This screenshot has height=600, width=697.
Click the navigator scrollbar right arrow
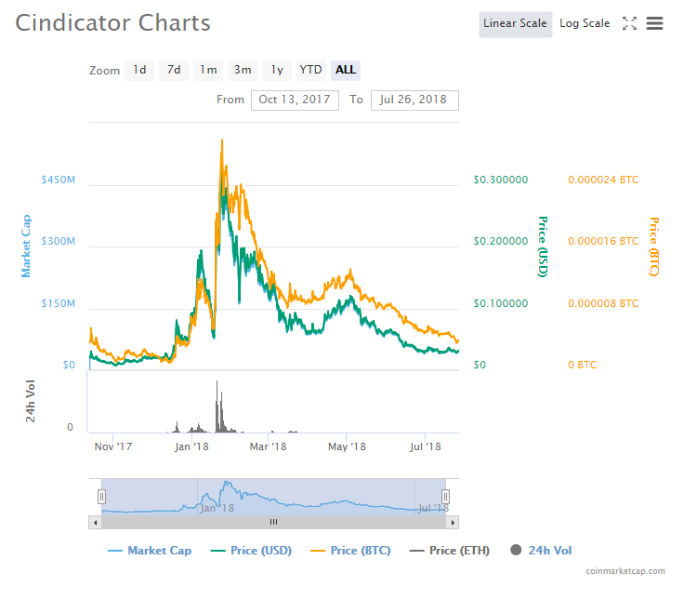tap(453, 522)
